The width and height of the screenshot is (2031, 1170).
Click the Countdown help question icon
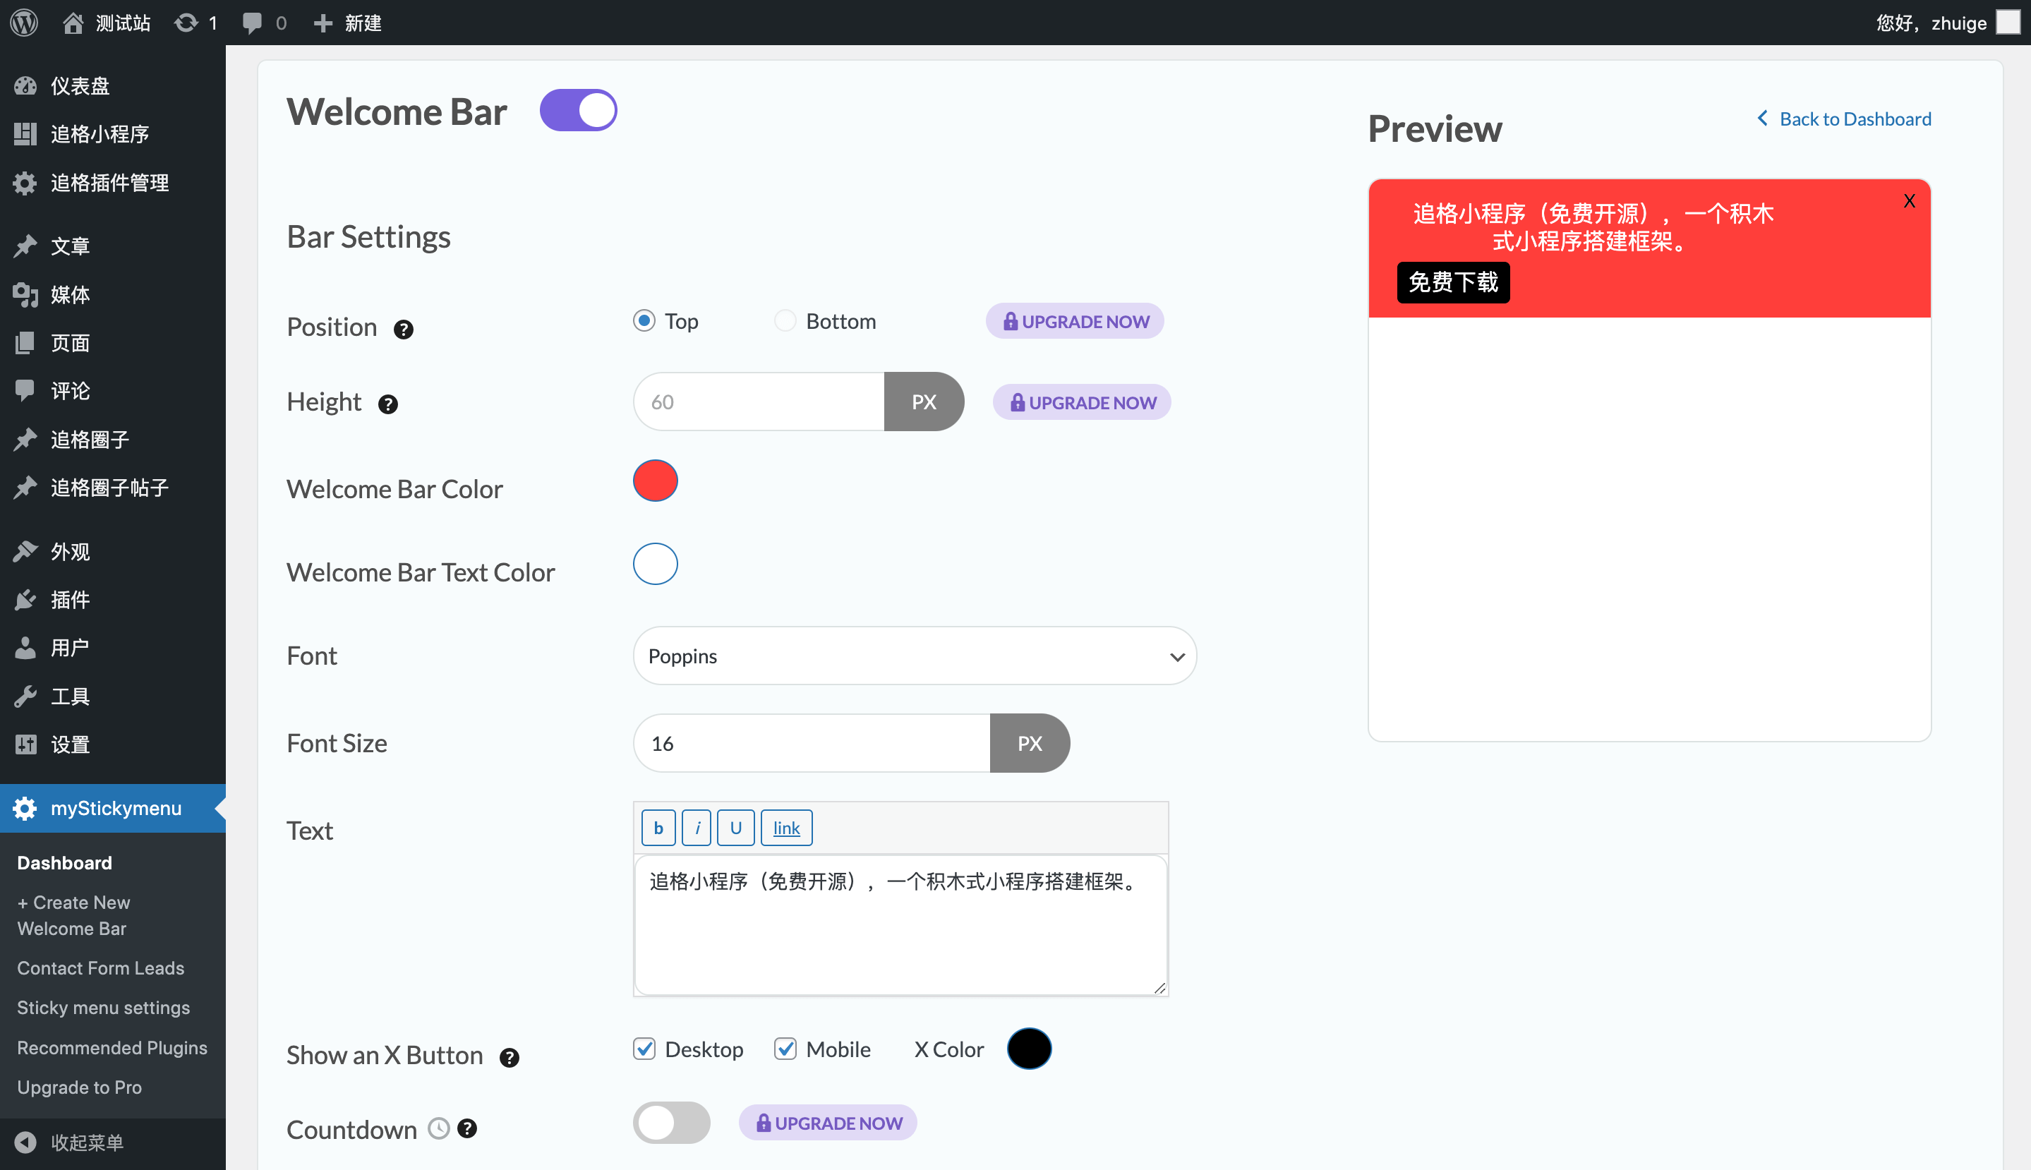(466, 1128)
